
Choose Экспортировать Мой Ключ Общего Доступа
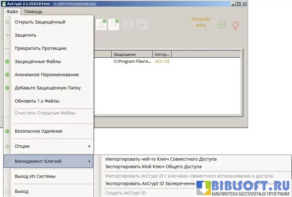153,167
